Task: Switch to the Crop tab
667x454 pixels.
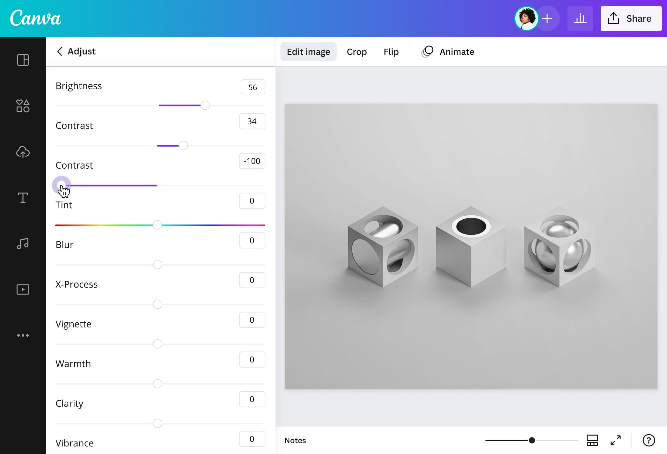Action: tap(357, 51)
